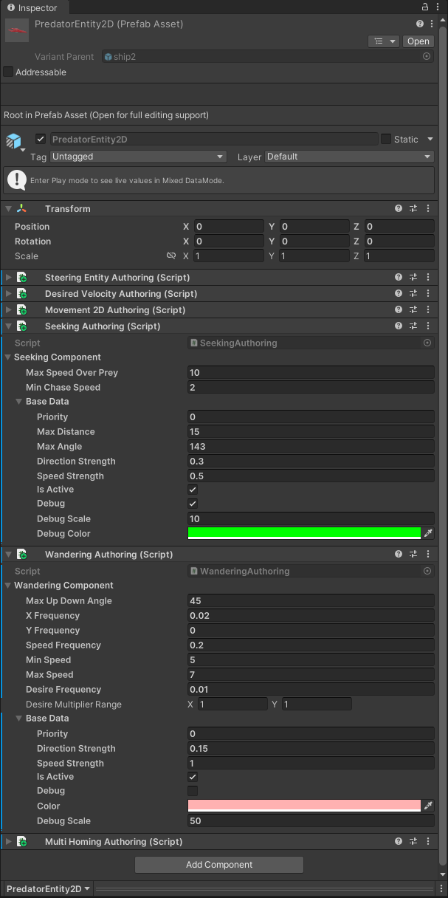Image resolution: width=448 pixels, height=898 pixels.
Task: Open the Layer dropdown showing Default
Action: pyautogui.click(x=349, y=157)
